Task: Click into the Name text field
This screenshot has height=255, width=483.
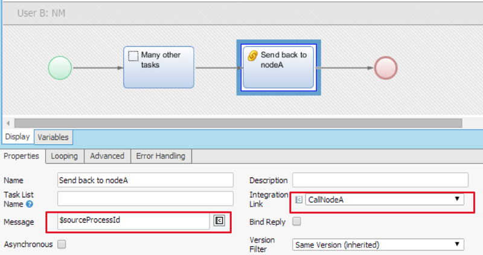Action: coord(145,180)
